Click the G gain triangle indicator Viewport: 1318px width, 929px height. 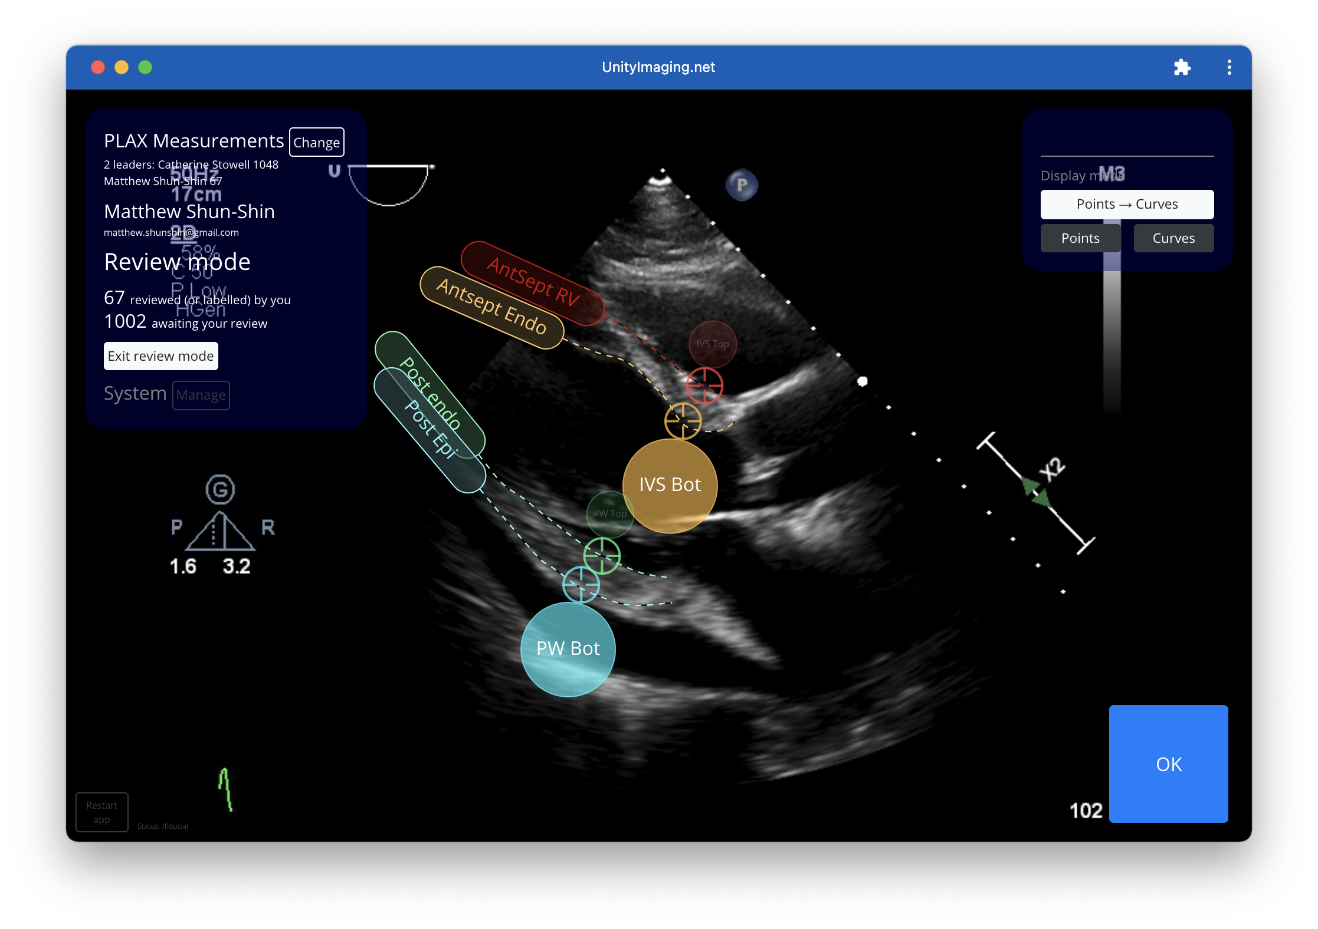pyautogui.click(x=221, y=512)
